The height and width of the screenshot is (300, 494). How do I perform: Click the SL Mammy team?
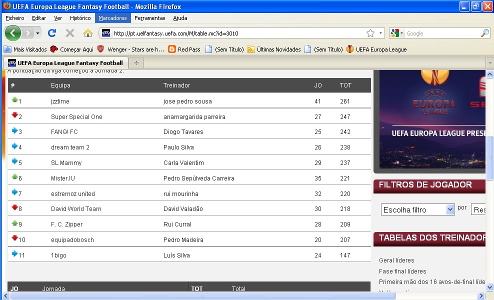(66, 163)
